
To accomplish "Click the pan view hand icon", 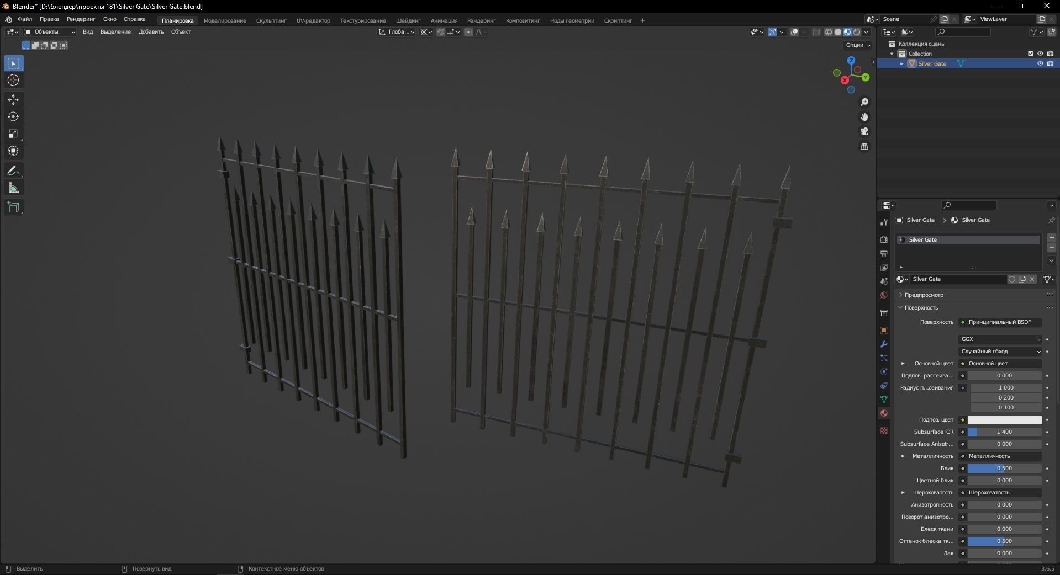I will (x=864, y=117).
